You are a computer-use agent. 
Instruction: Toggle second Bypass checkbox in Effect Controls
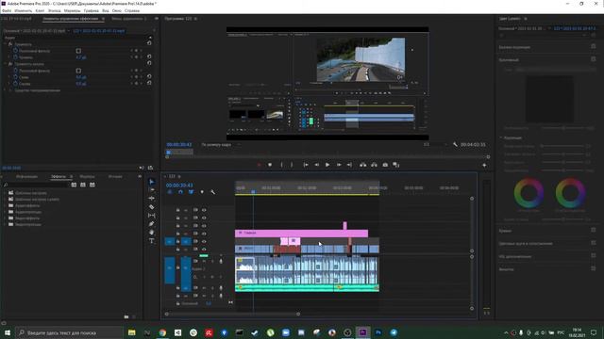(78, 71)
